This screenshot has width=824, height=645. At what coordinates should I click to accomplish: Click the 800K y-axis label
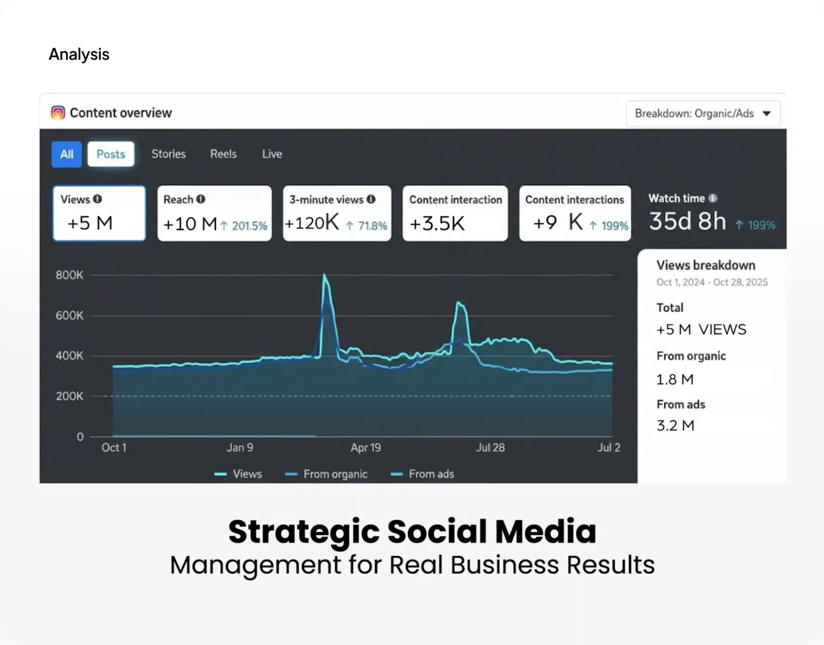click(x=70, y=275)
